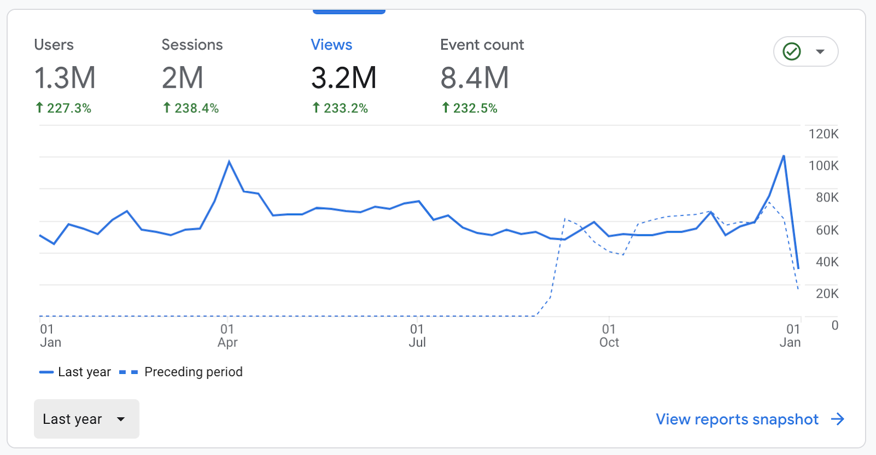Click the Preceding period legend label
This screenshot has width=876, height=455.
coord(193,372)
